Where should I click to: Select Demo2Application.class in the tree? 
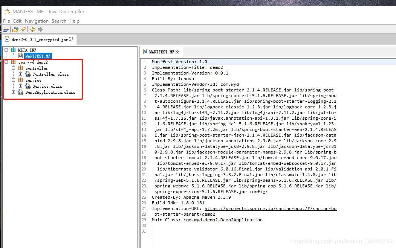(x=50, y=92)
